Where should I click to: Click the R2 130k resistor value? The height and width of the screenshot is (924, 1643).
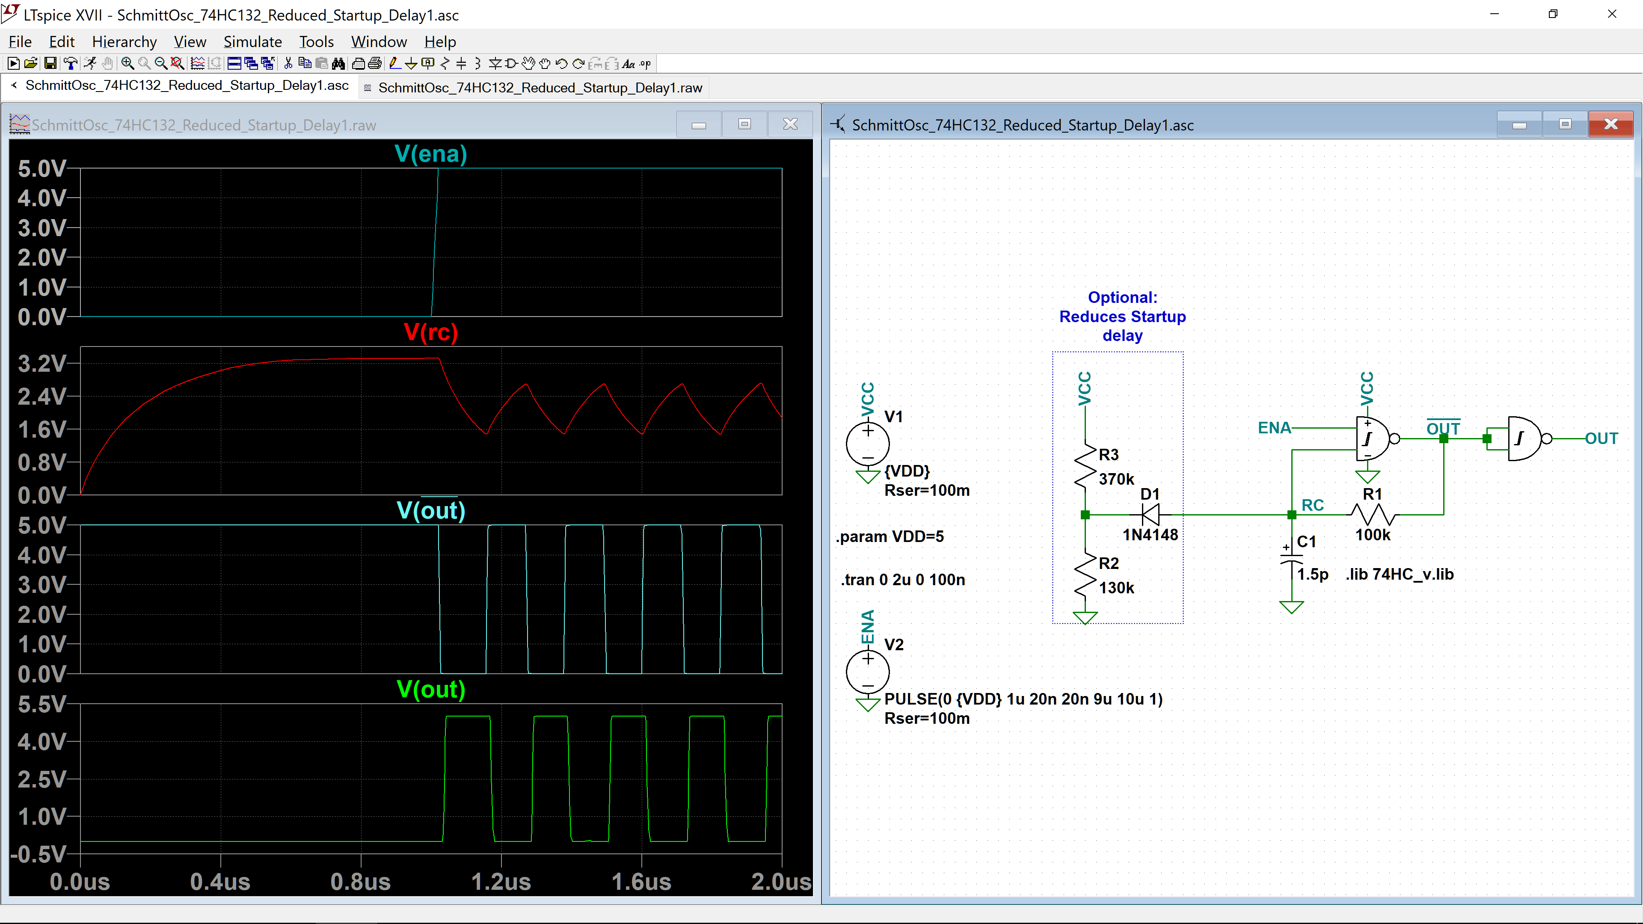(1116, 588)
